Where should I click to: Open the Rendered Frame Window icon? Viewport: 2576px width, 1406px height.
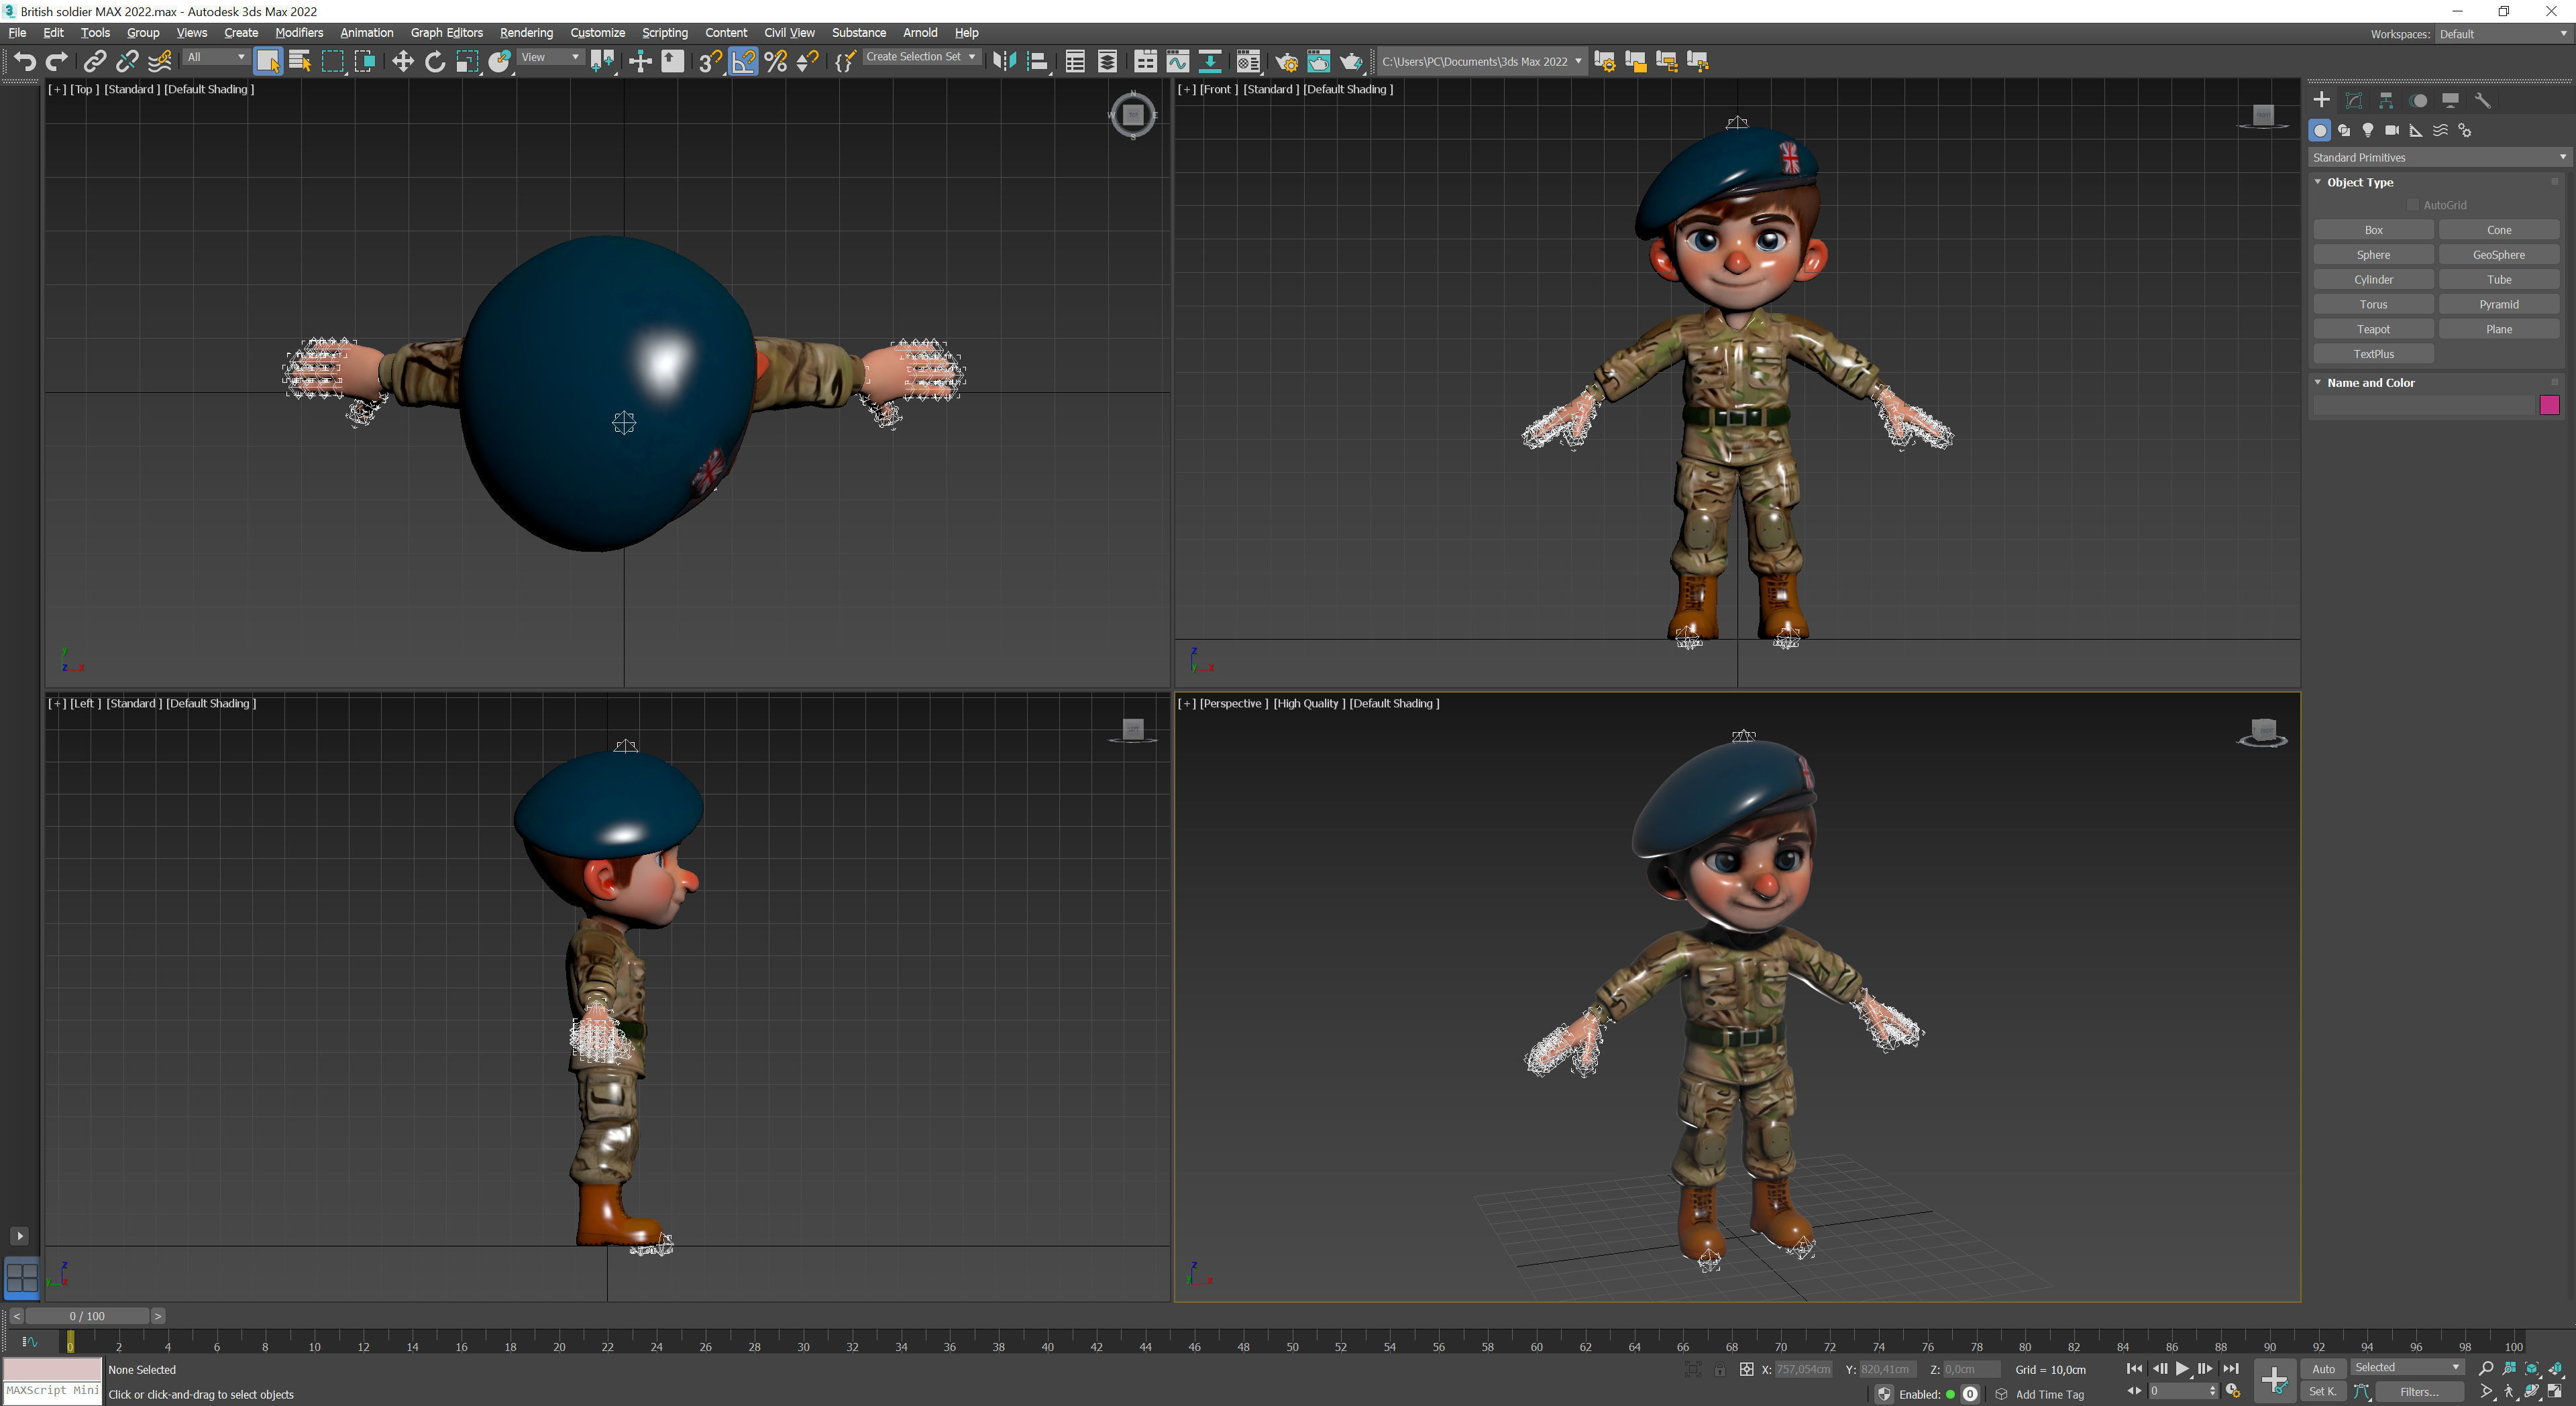tap(1319, 62)
